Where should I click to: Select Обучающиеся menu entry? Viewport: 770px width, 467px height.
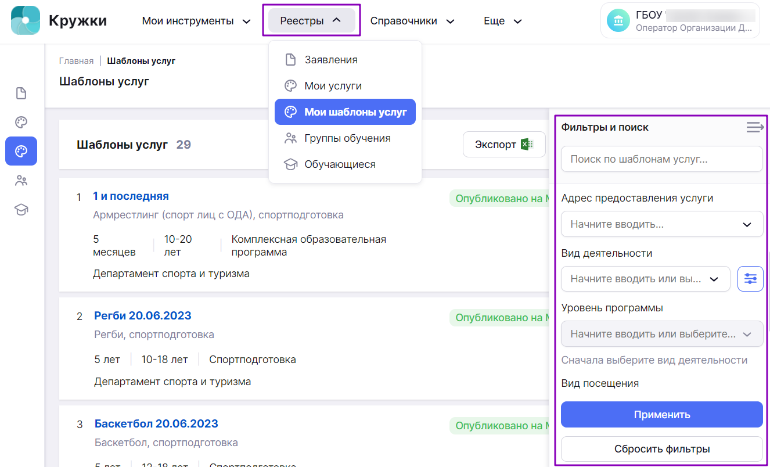point(345,164)
